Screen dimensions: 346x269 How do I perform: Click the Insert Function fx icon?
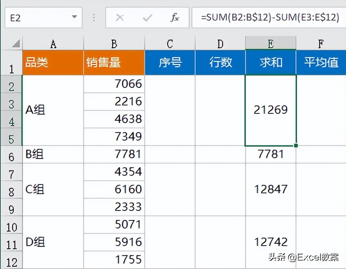175,17
